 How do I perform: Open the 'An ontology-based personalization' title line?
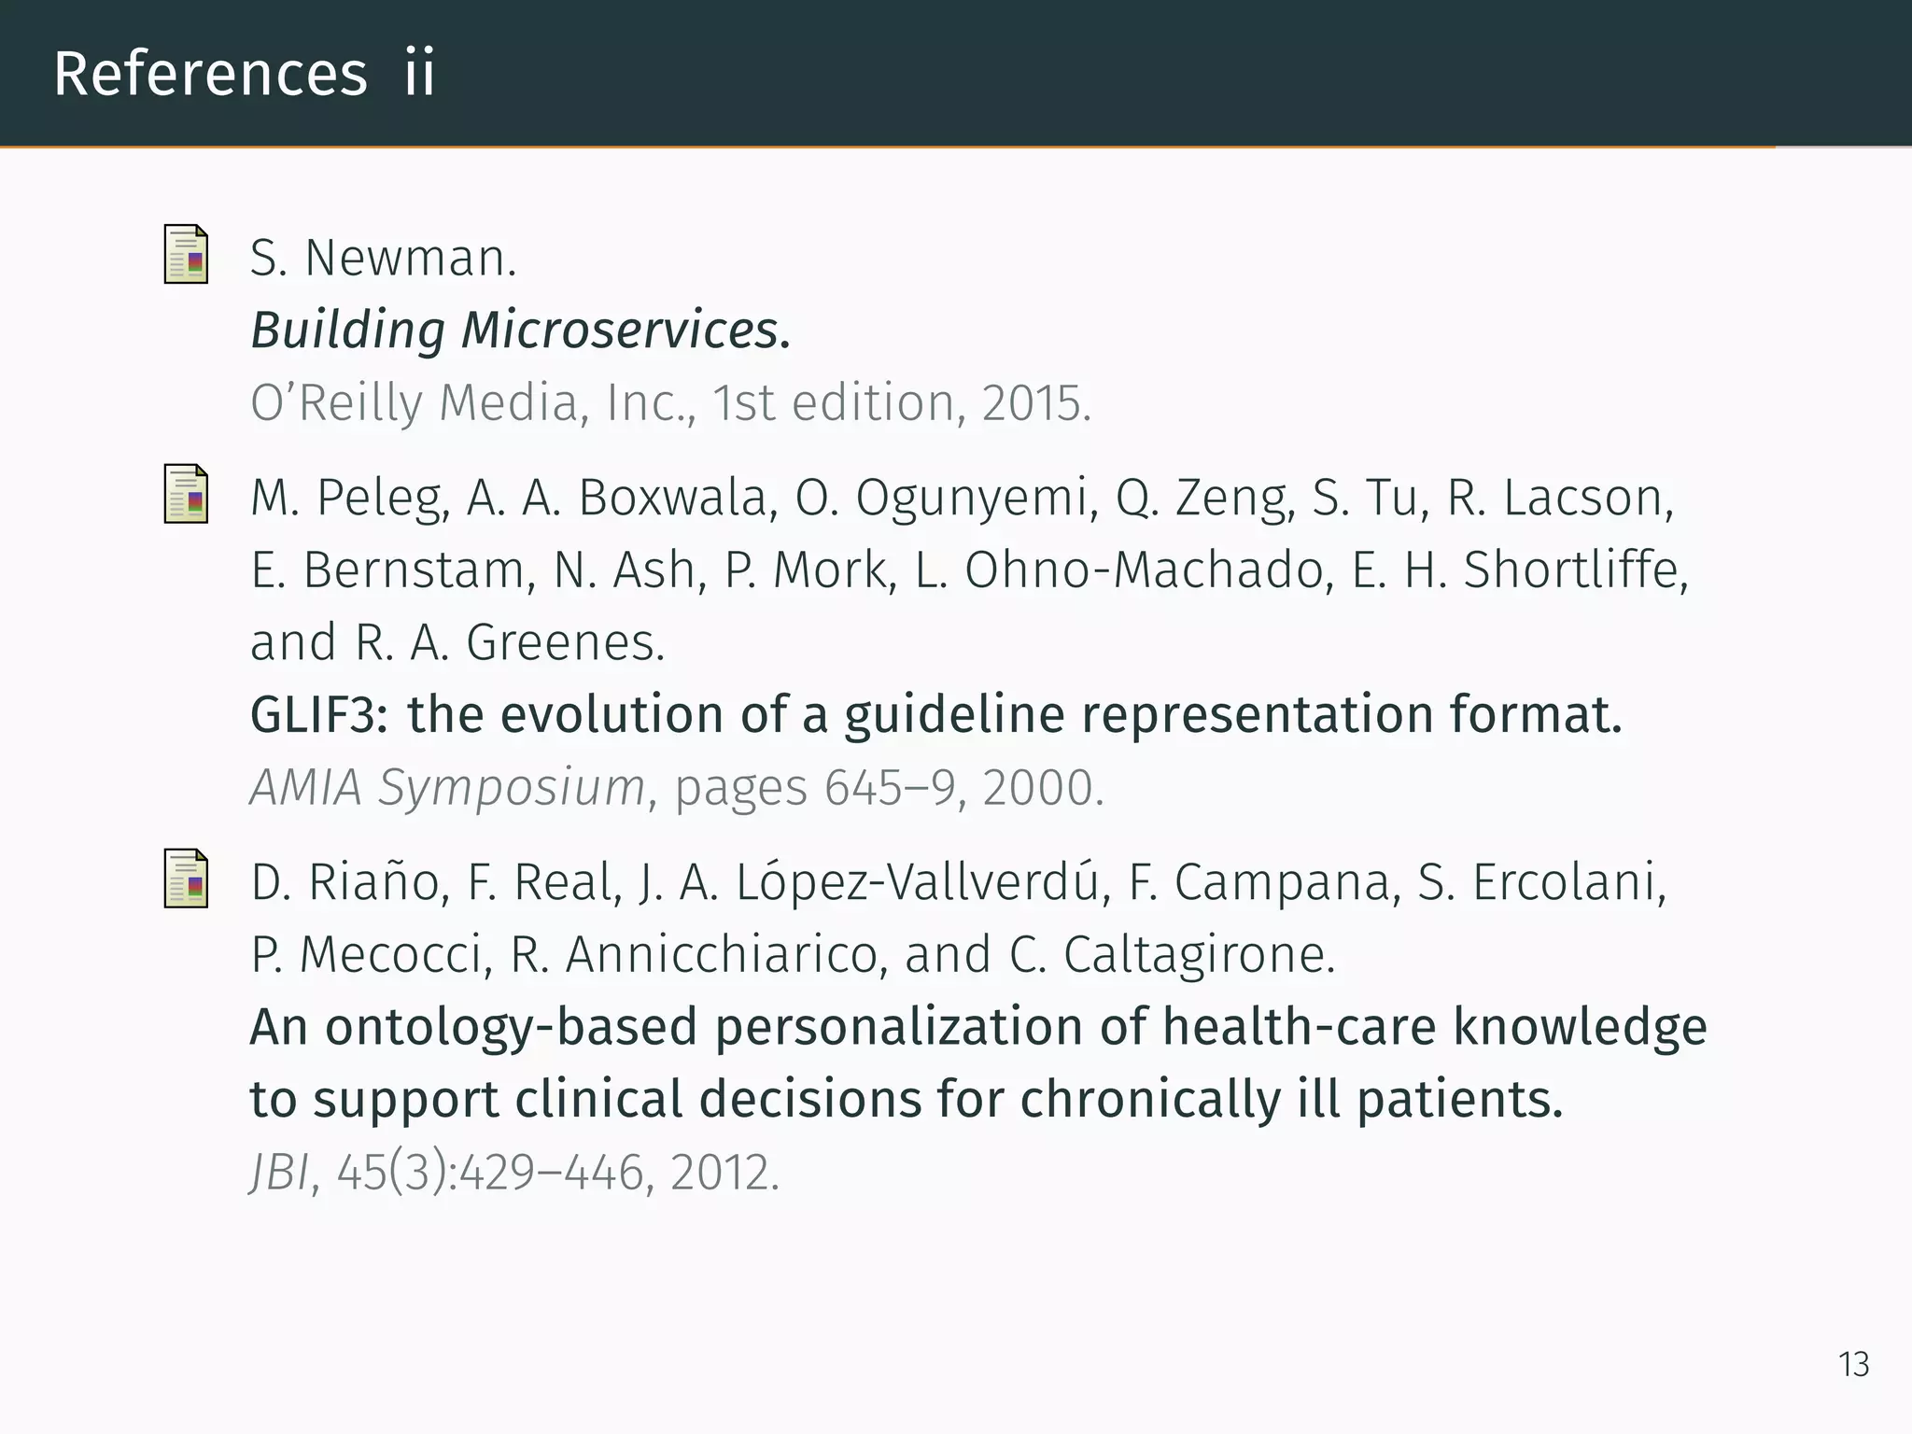977,1027
